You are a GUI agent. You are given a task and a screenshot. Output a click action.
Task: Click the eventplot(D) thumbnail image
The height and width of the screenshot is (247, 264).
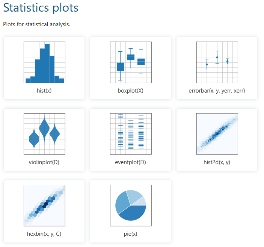[x=131, y=134]
